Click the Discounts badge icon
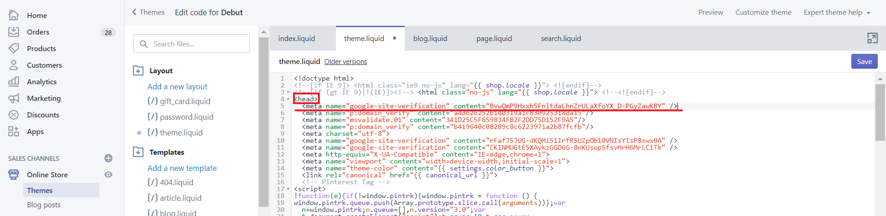 click(x=14, y=115)
